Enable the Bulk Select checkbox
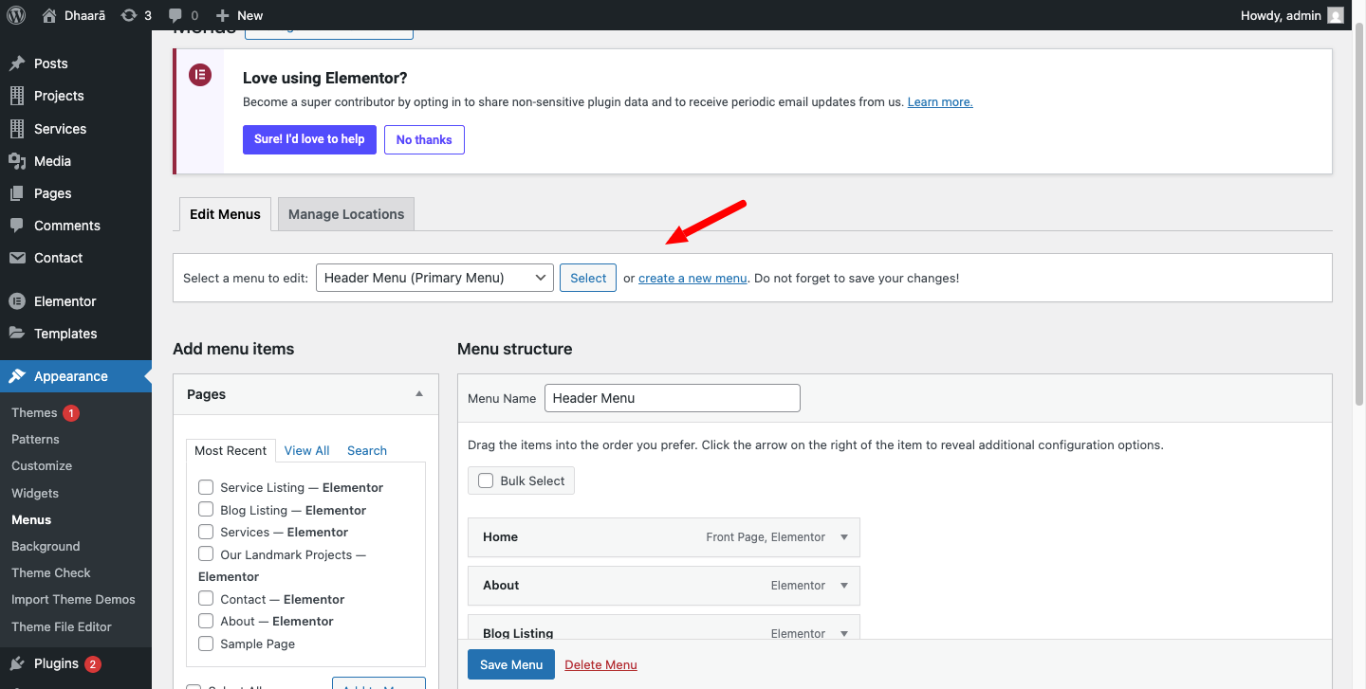 pyautogui.click(x=486, y=480)
